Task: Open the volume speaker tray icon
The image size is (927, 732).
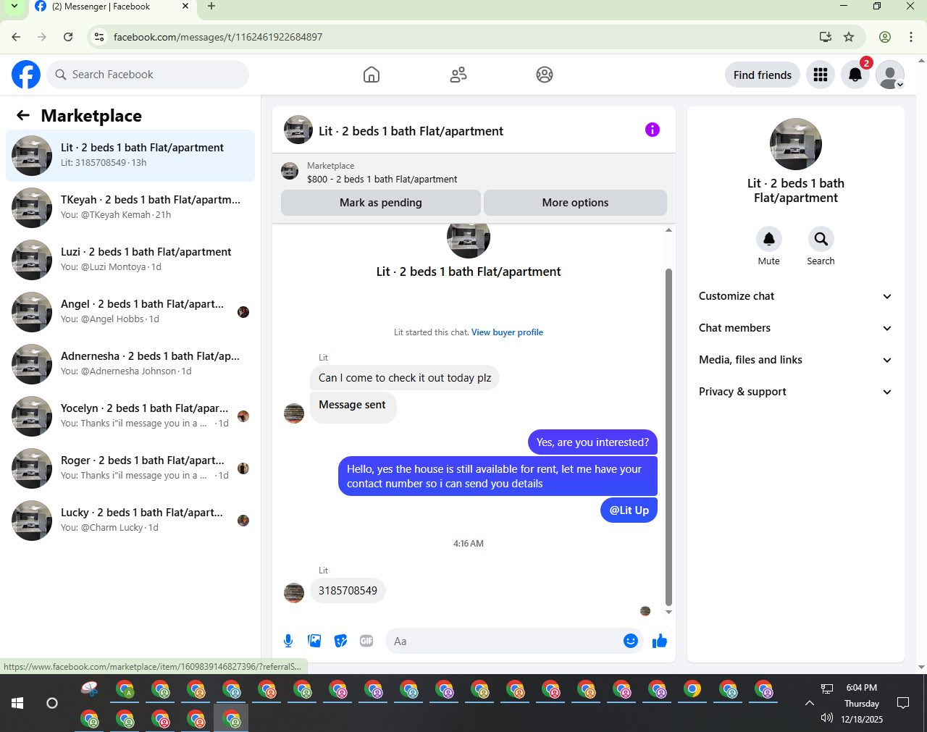Action: [x=826, y=718]
